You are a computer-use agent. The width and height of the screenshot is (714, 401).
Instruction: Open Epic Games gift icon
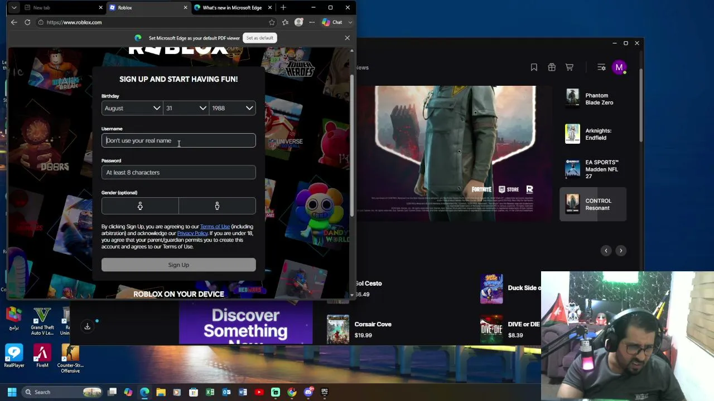(x=552, y=67)
